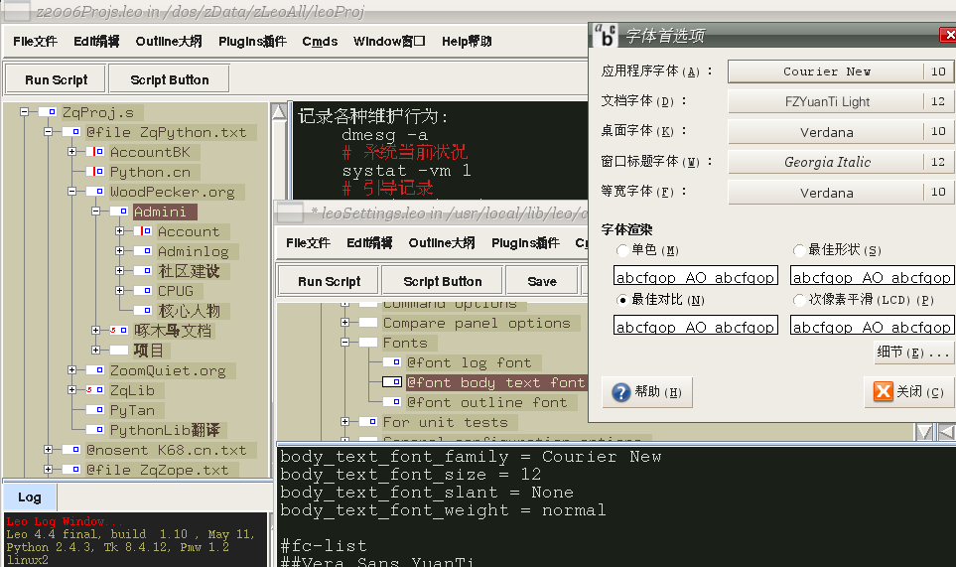The height and width of the screenshot is (567, 956).
Task: Click the font preferences title bar icon
Action: [605, 35]
